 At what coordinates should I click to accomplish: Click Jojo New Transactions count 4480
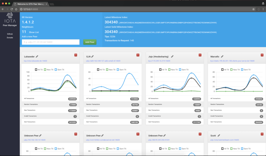pyautogui.click(x=198, y=111)
